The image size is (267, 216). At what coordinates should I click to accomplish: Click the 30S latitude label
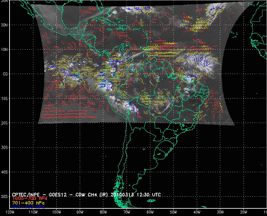[x=4, y=148]
